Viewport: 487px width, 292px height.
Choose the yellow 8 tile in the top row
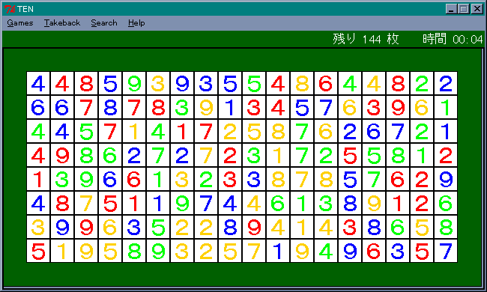[x=302, y=83]
